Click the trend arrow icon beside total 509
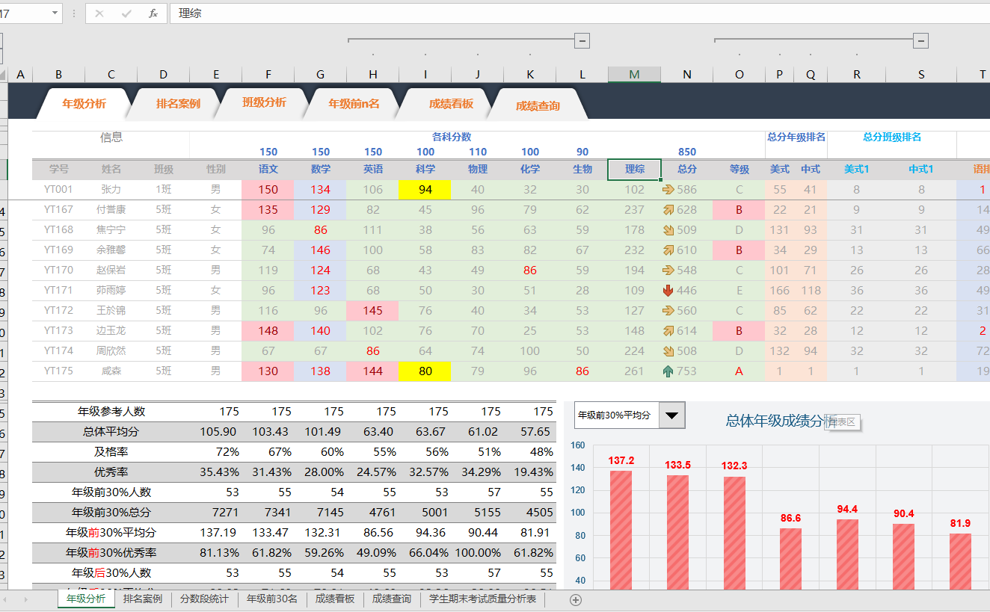 668,230
